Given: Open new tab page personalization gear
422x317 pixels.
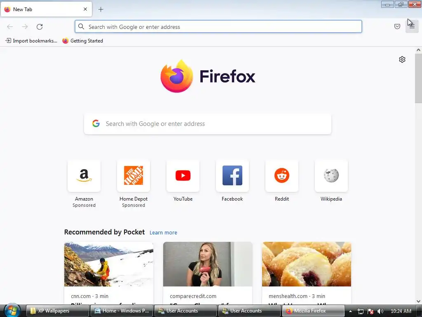Looking at the screenshot, I should point(402,59).
